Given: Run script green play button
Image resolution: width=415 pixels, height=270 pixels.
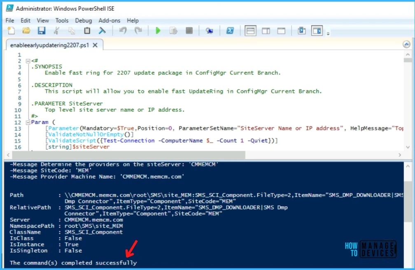Looking at the screenshot, I should tap(158, 31).
